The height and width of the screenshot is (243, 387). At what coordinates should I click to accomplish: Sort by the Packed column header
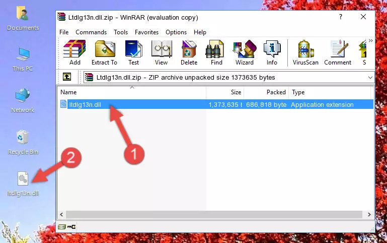point(266,92)
